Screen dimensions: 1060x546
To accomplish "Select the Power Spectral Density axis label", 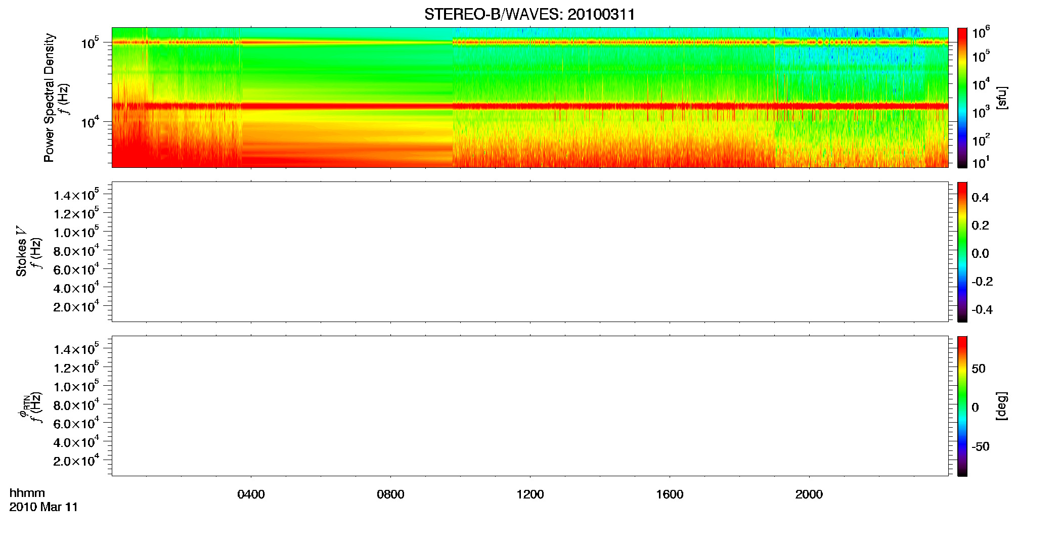I will [x=49, y=98].
